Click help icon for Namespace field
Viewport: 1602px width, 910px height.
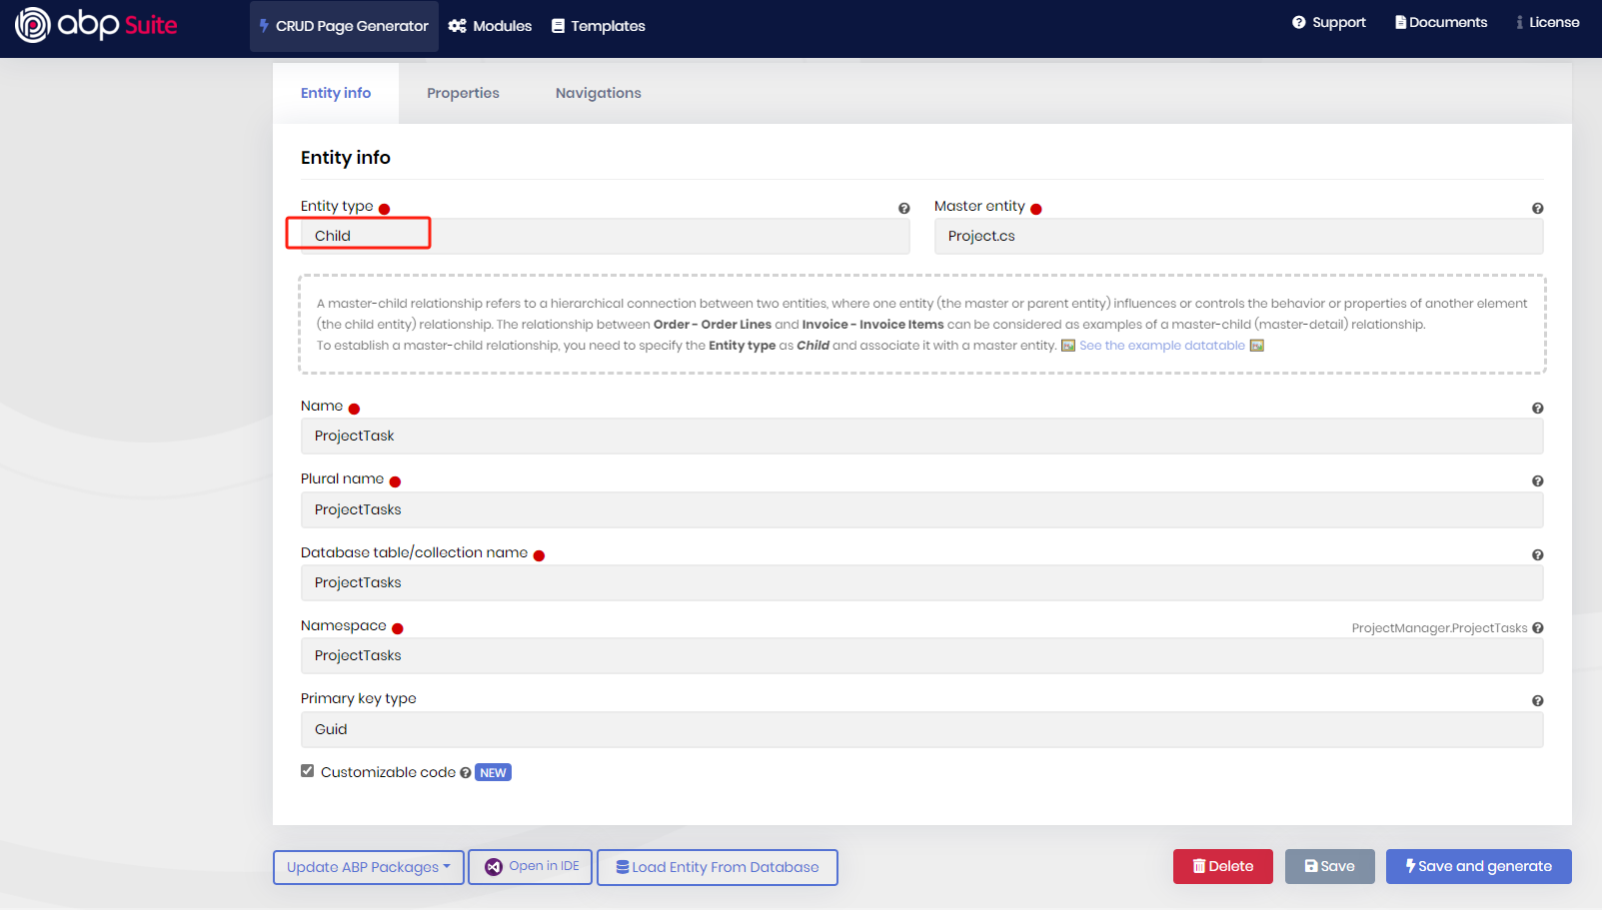[x=1537, y=628]
